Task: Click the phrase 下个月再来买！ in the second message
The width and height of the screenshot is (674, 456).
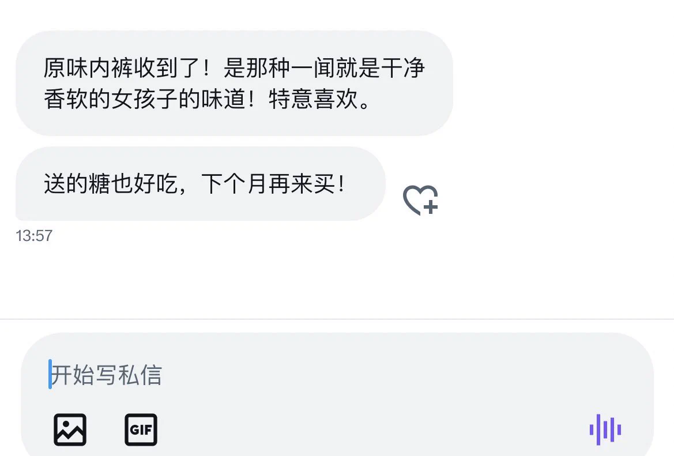Action: coord(273,183)
